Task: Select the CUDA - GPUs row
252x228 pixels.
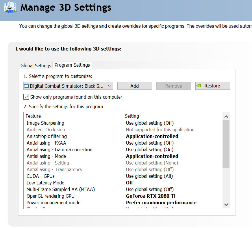Action: pyautogui.click(x=40, y=176)
